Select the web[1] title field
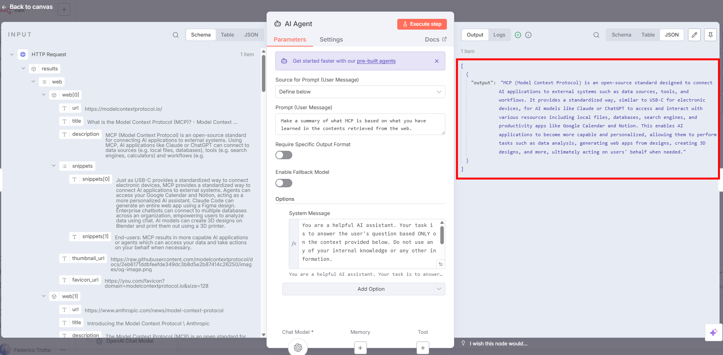The height and width of the screenshot is (355, 723). [x=72, y=323]
